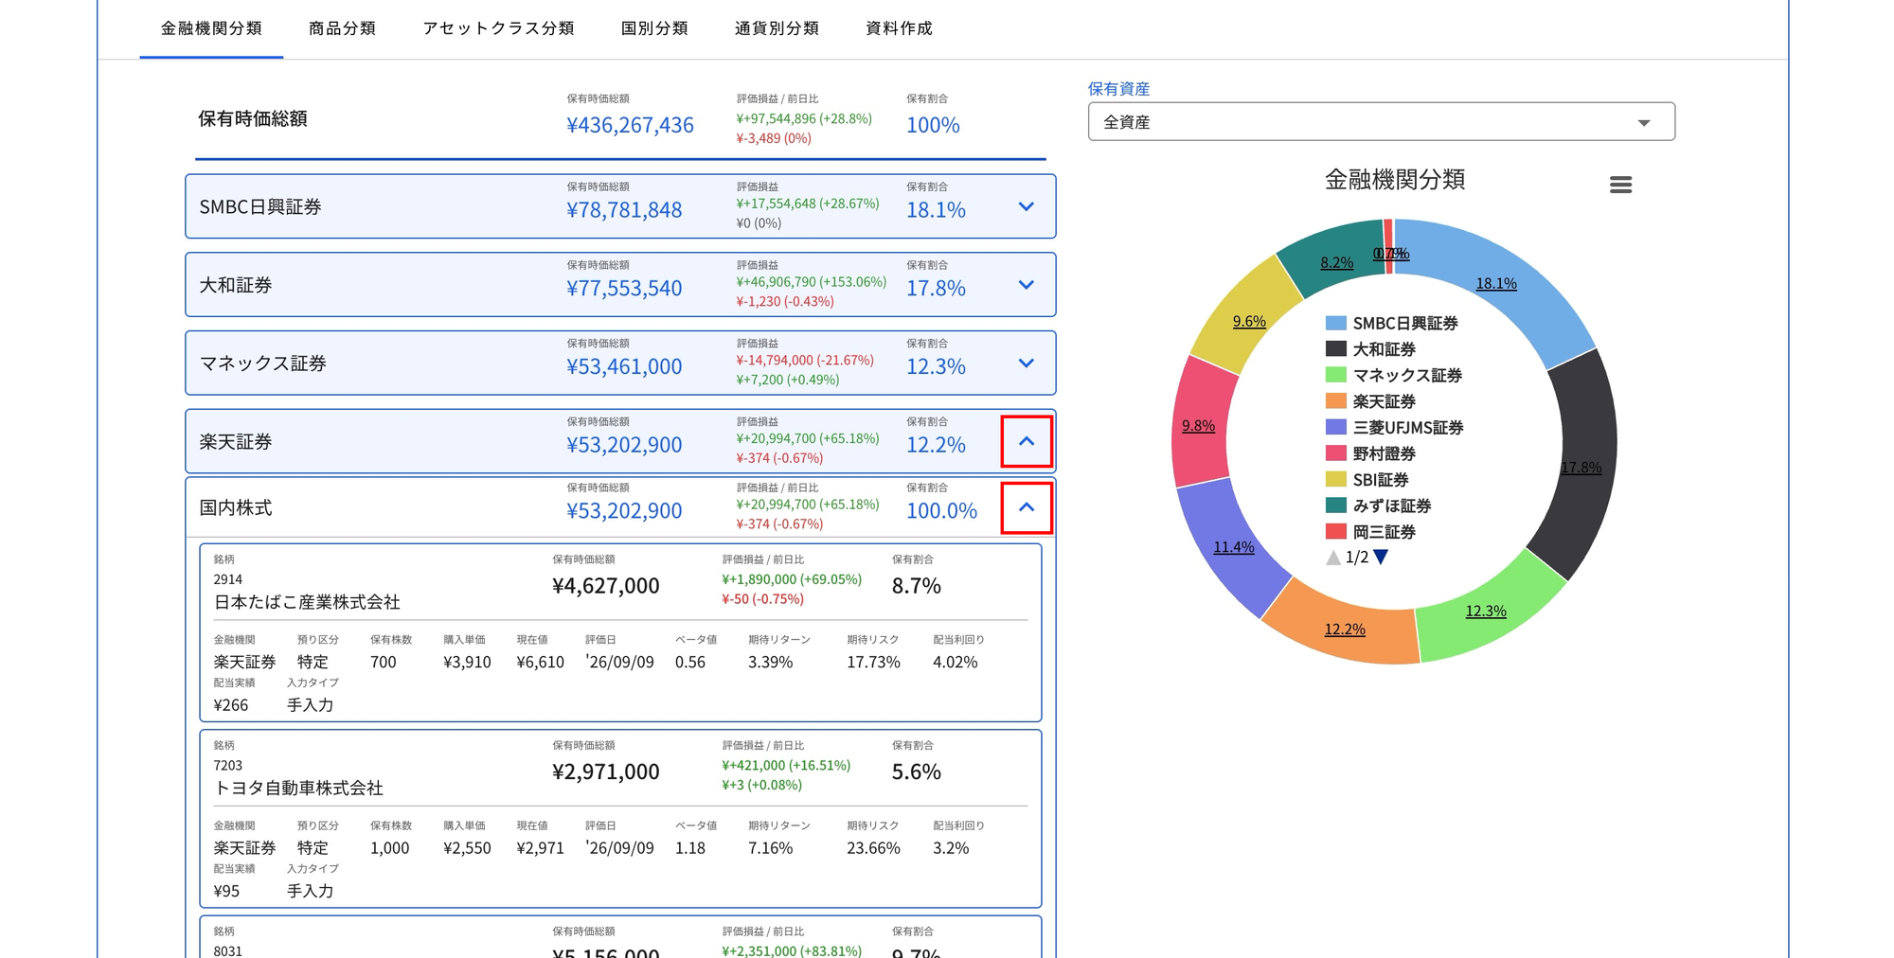
Task: Click the 17.8% donut chart label
Action: [x=1581, y=468]
